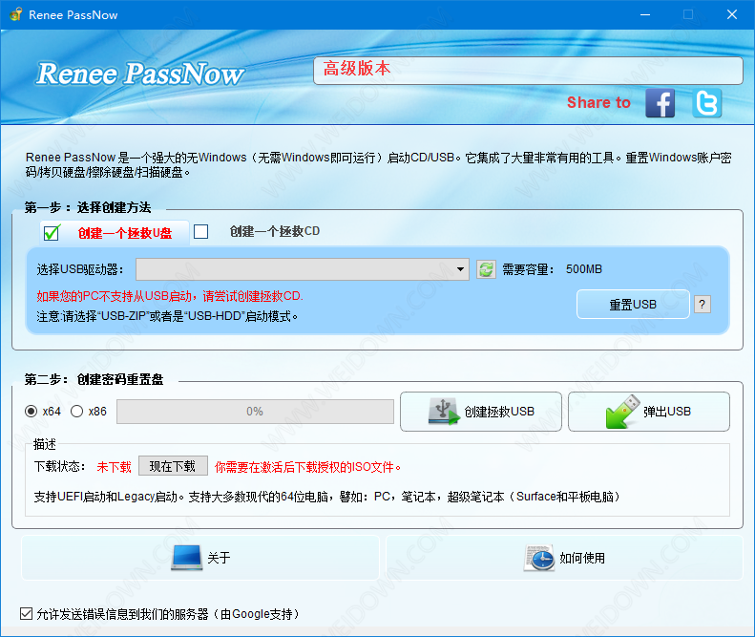This screenshot has width=755, height=637.
Task: Click the 下载状态 label
Action: click(60, 466)
